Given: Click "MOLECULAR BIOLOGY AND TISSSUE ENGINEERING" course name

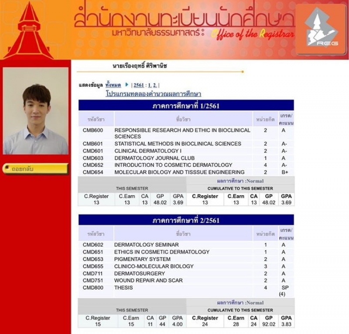Looking at the screenshot, I should (x=179, y=172).
